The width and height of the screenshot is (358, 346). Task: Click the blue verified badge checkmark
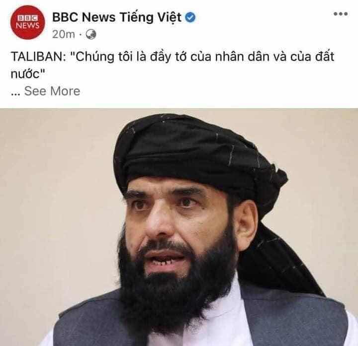pyautogui.click(x=190, y=17)
